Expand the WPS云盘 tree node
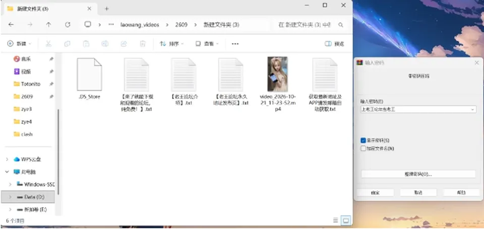 (x=7, y=160)
